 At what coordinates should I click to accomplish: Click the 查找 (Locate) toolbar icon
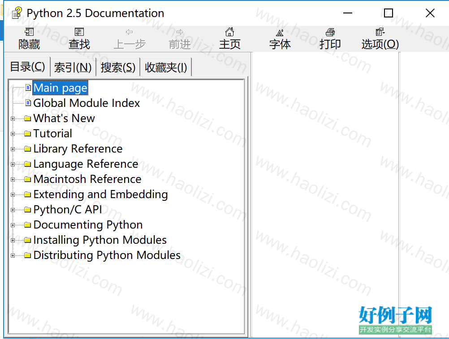point(79,32)
